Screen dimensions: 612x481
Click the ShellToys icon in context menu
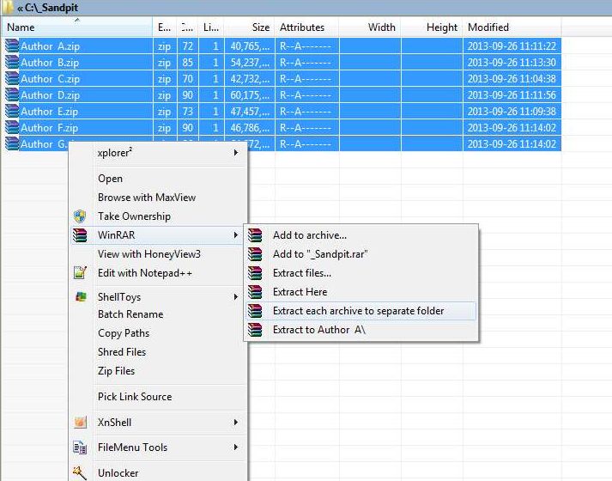[81, 296]
